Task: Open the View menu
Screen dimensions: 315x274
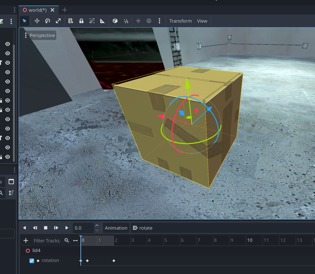Action: [x=202, y=21]
